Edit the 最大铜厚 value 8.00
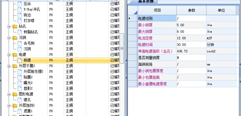The image size is (241, 116). tap(191, 32)
